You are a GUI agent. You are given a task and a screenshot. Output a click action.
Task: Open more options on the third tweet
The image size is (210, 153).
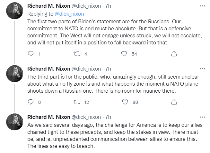[x=202, y=117]
